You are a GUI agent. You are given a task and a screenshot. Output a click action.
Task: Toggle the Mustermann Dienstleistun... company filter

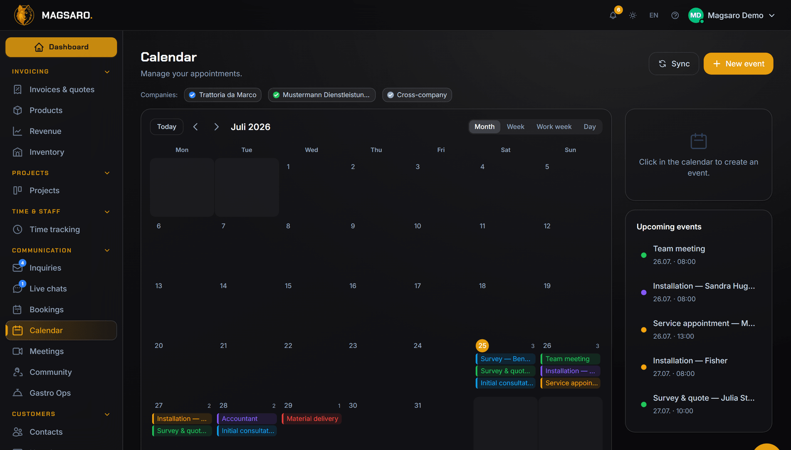coord(322,95)
